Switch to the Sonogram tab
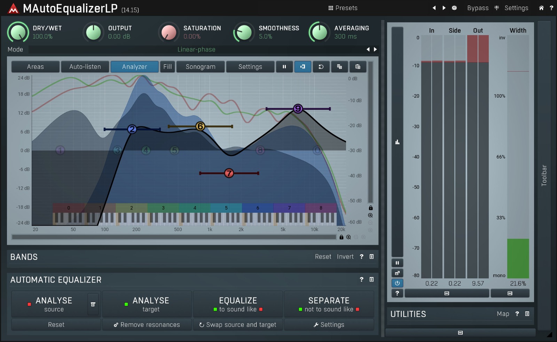Image resolution: width=557 pixels, height=342 pixels. pos(200,67)
